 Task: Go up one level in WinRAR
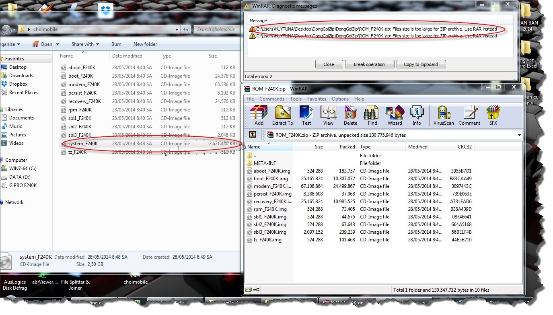[252, 135]
